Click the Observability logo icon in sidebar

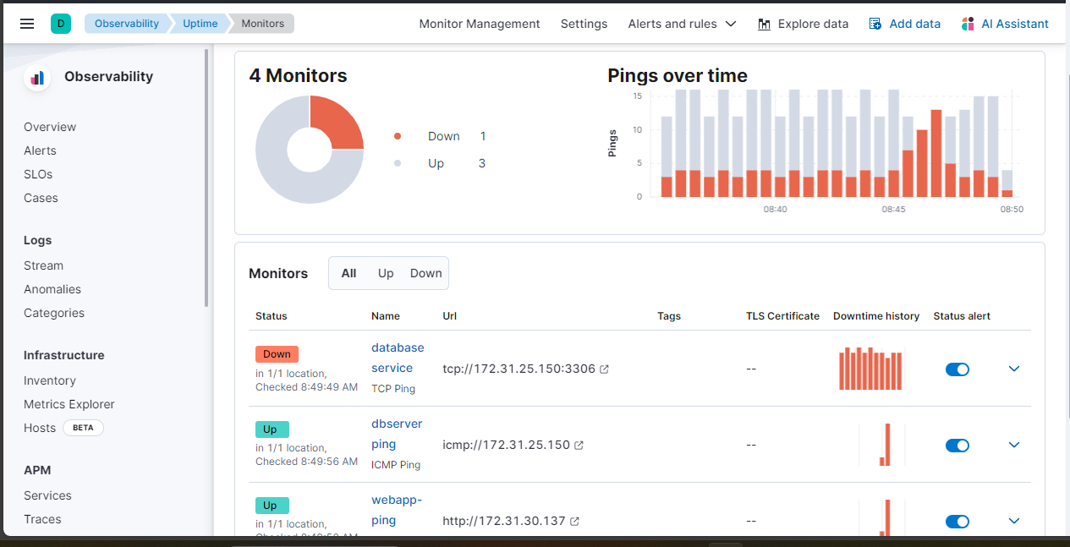pos(37,77)
